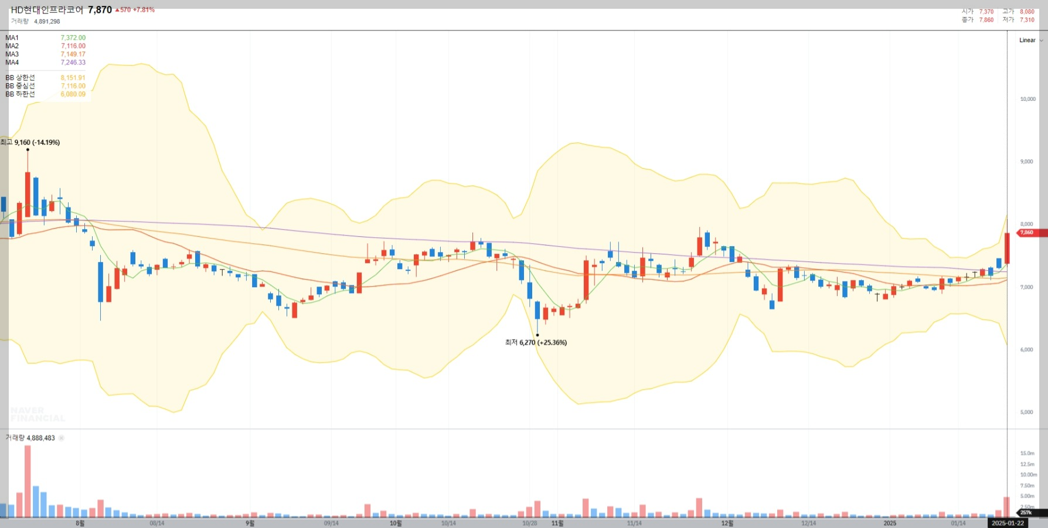Close the volume indicator panel
Screen dimensions: 1048x528
pos(62,438)
